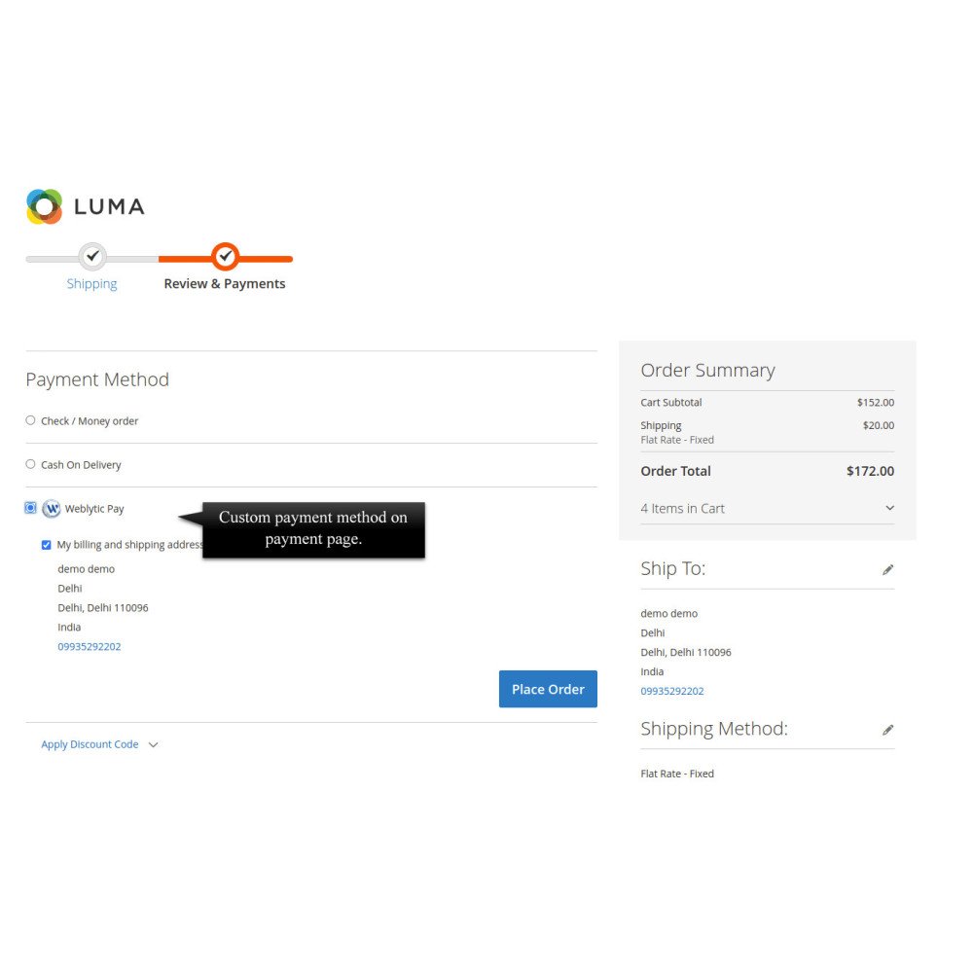The image size is (973, 973).
Task: Click the Review & Payments step label
Action: pyautogui.click(x=225, y=283)
